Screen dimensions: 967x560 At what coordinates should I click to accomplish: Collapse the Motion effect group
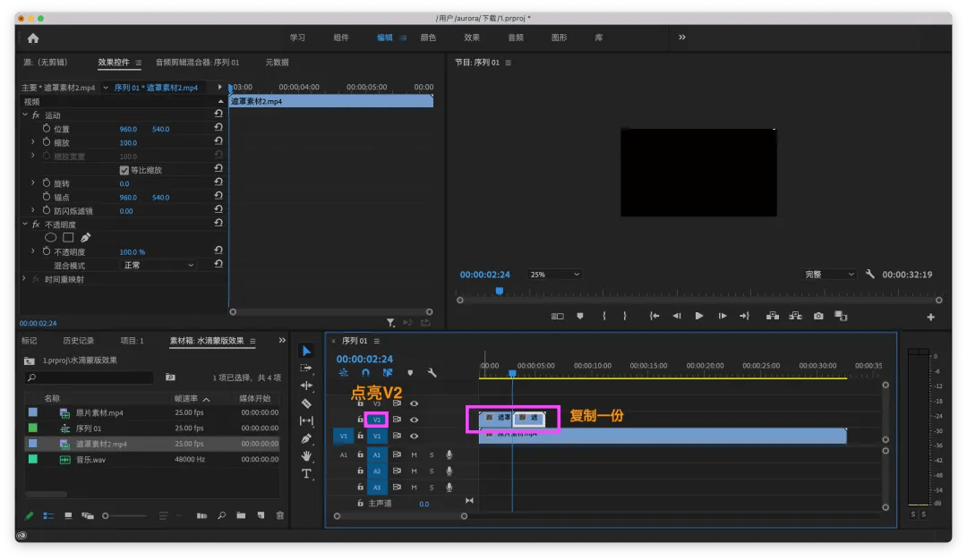click(x=25, y=115)
